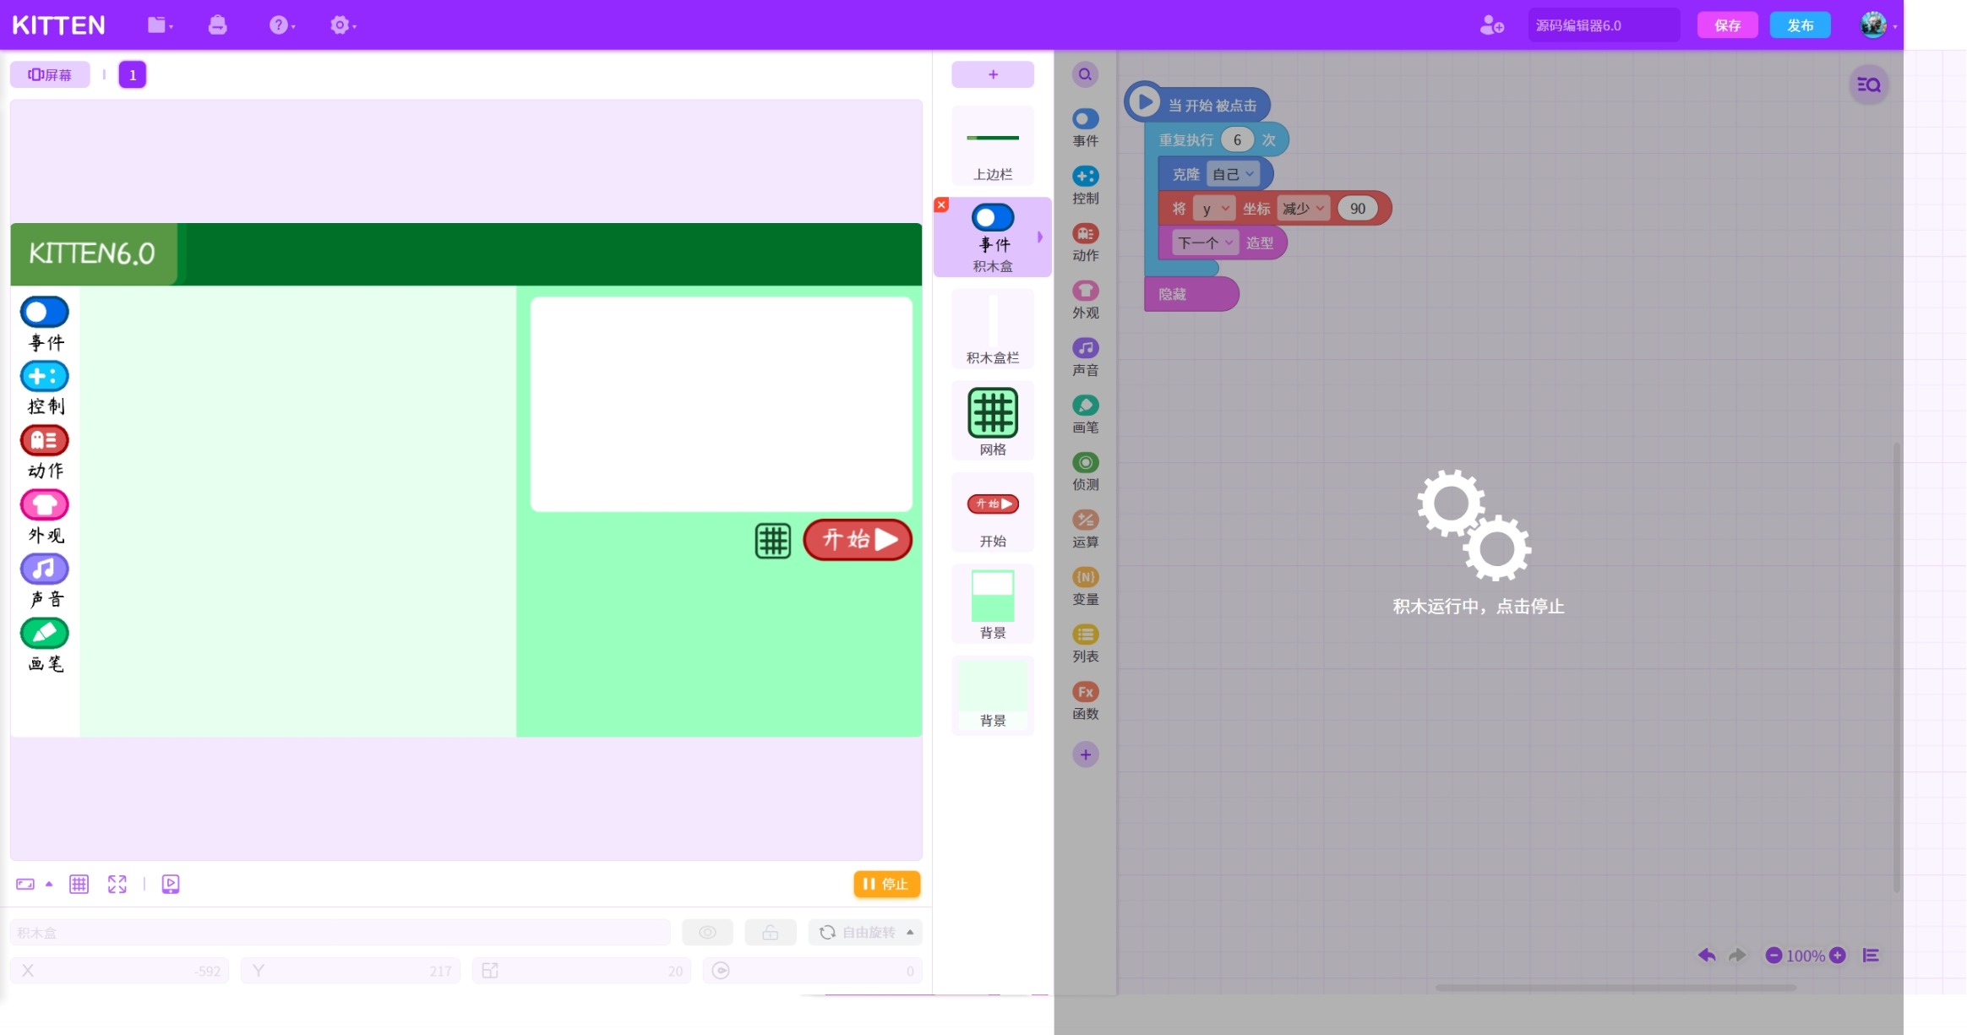Screen dimensions: 1967x1035
Task: Open the 减少 dropdown in block
Action: (1303, 209)
